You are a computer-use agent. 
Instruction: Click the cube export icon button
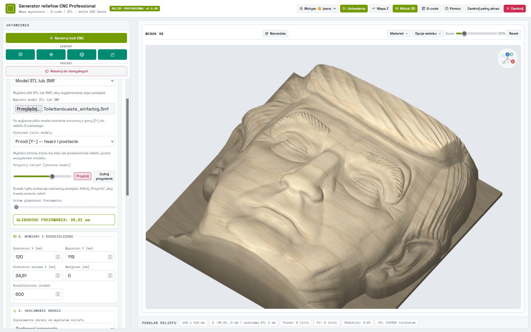point(82,55)
